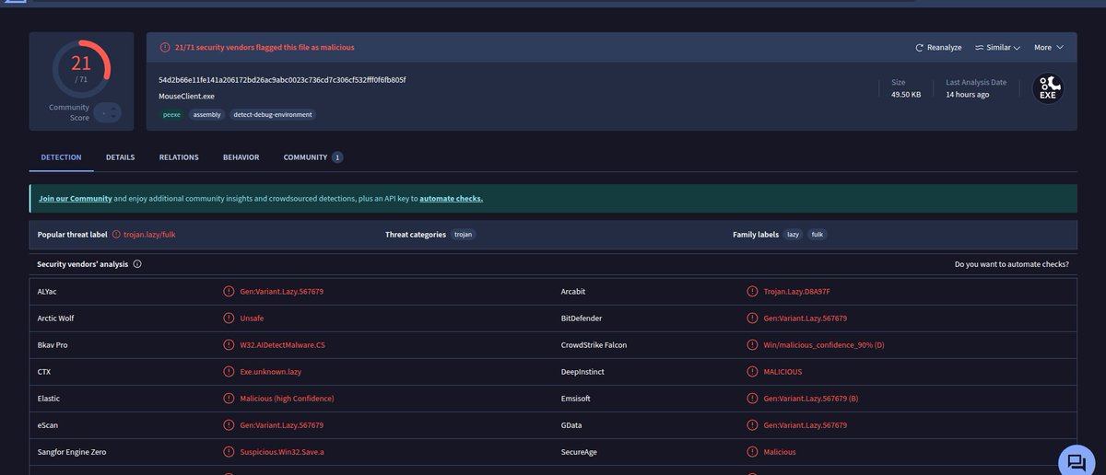Click Elastic result Malicious (high Confidence)

(287, 399)
